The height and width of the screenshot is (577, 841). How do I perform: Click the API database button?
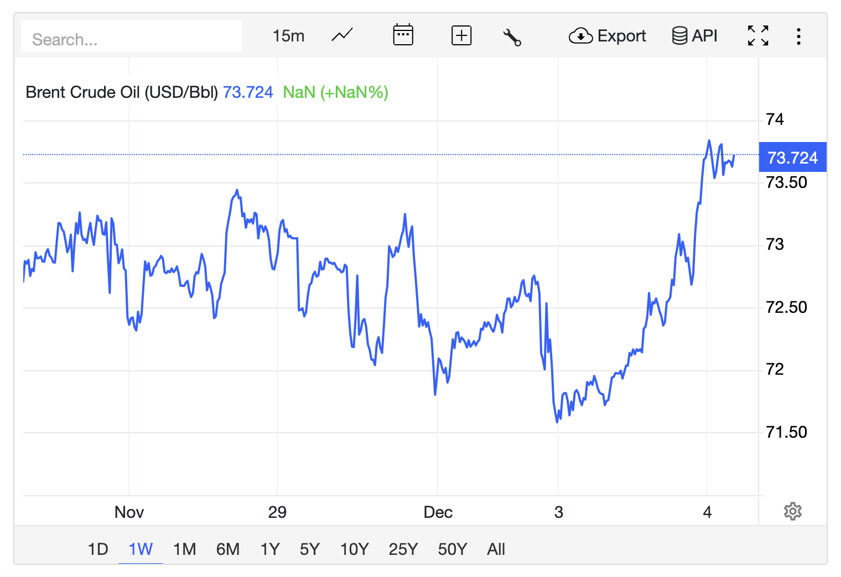(x=694, y=35)
